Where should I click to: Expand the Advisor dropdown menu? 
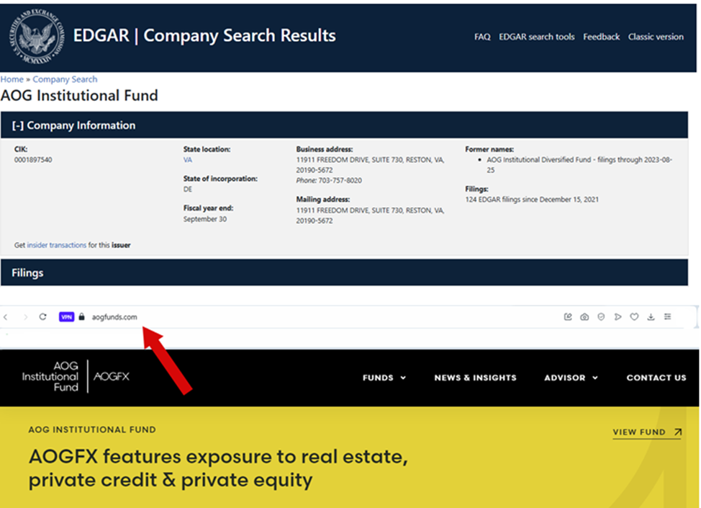pos(571,378)
